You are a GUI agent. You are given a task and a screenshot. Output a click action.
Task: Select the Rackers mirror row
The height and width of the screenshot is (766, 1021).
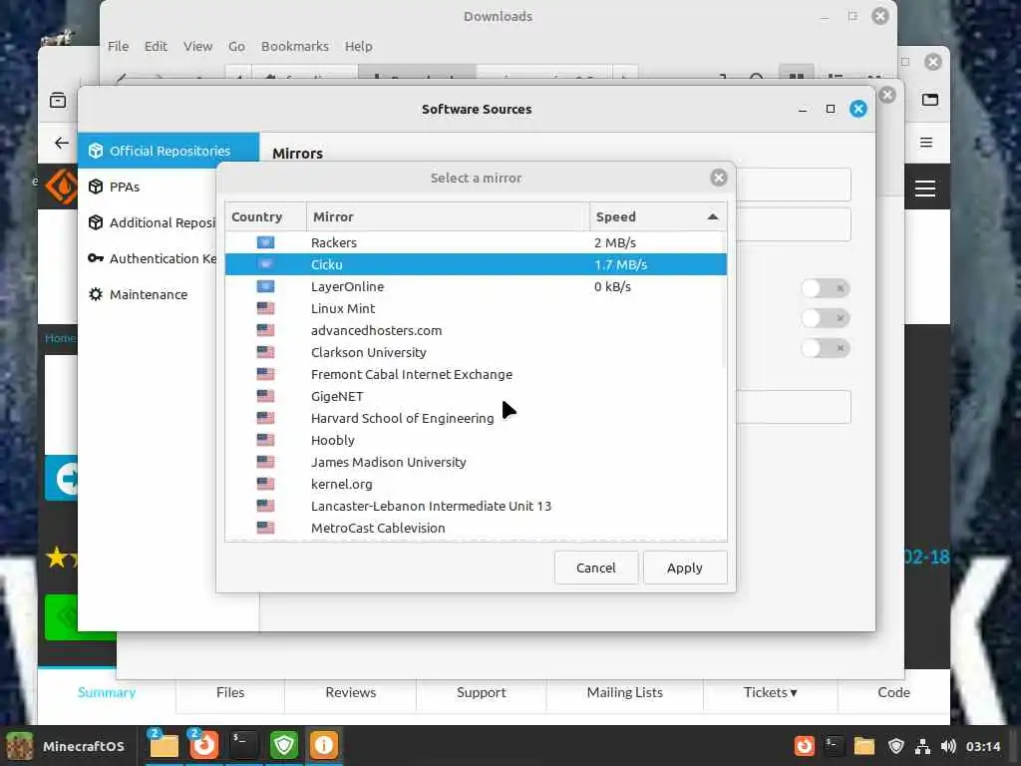pyautogui.click(x=476, y=242)
